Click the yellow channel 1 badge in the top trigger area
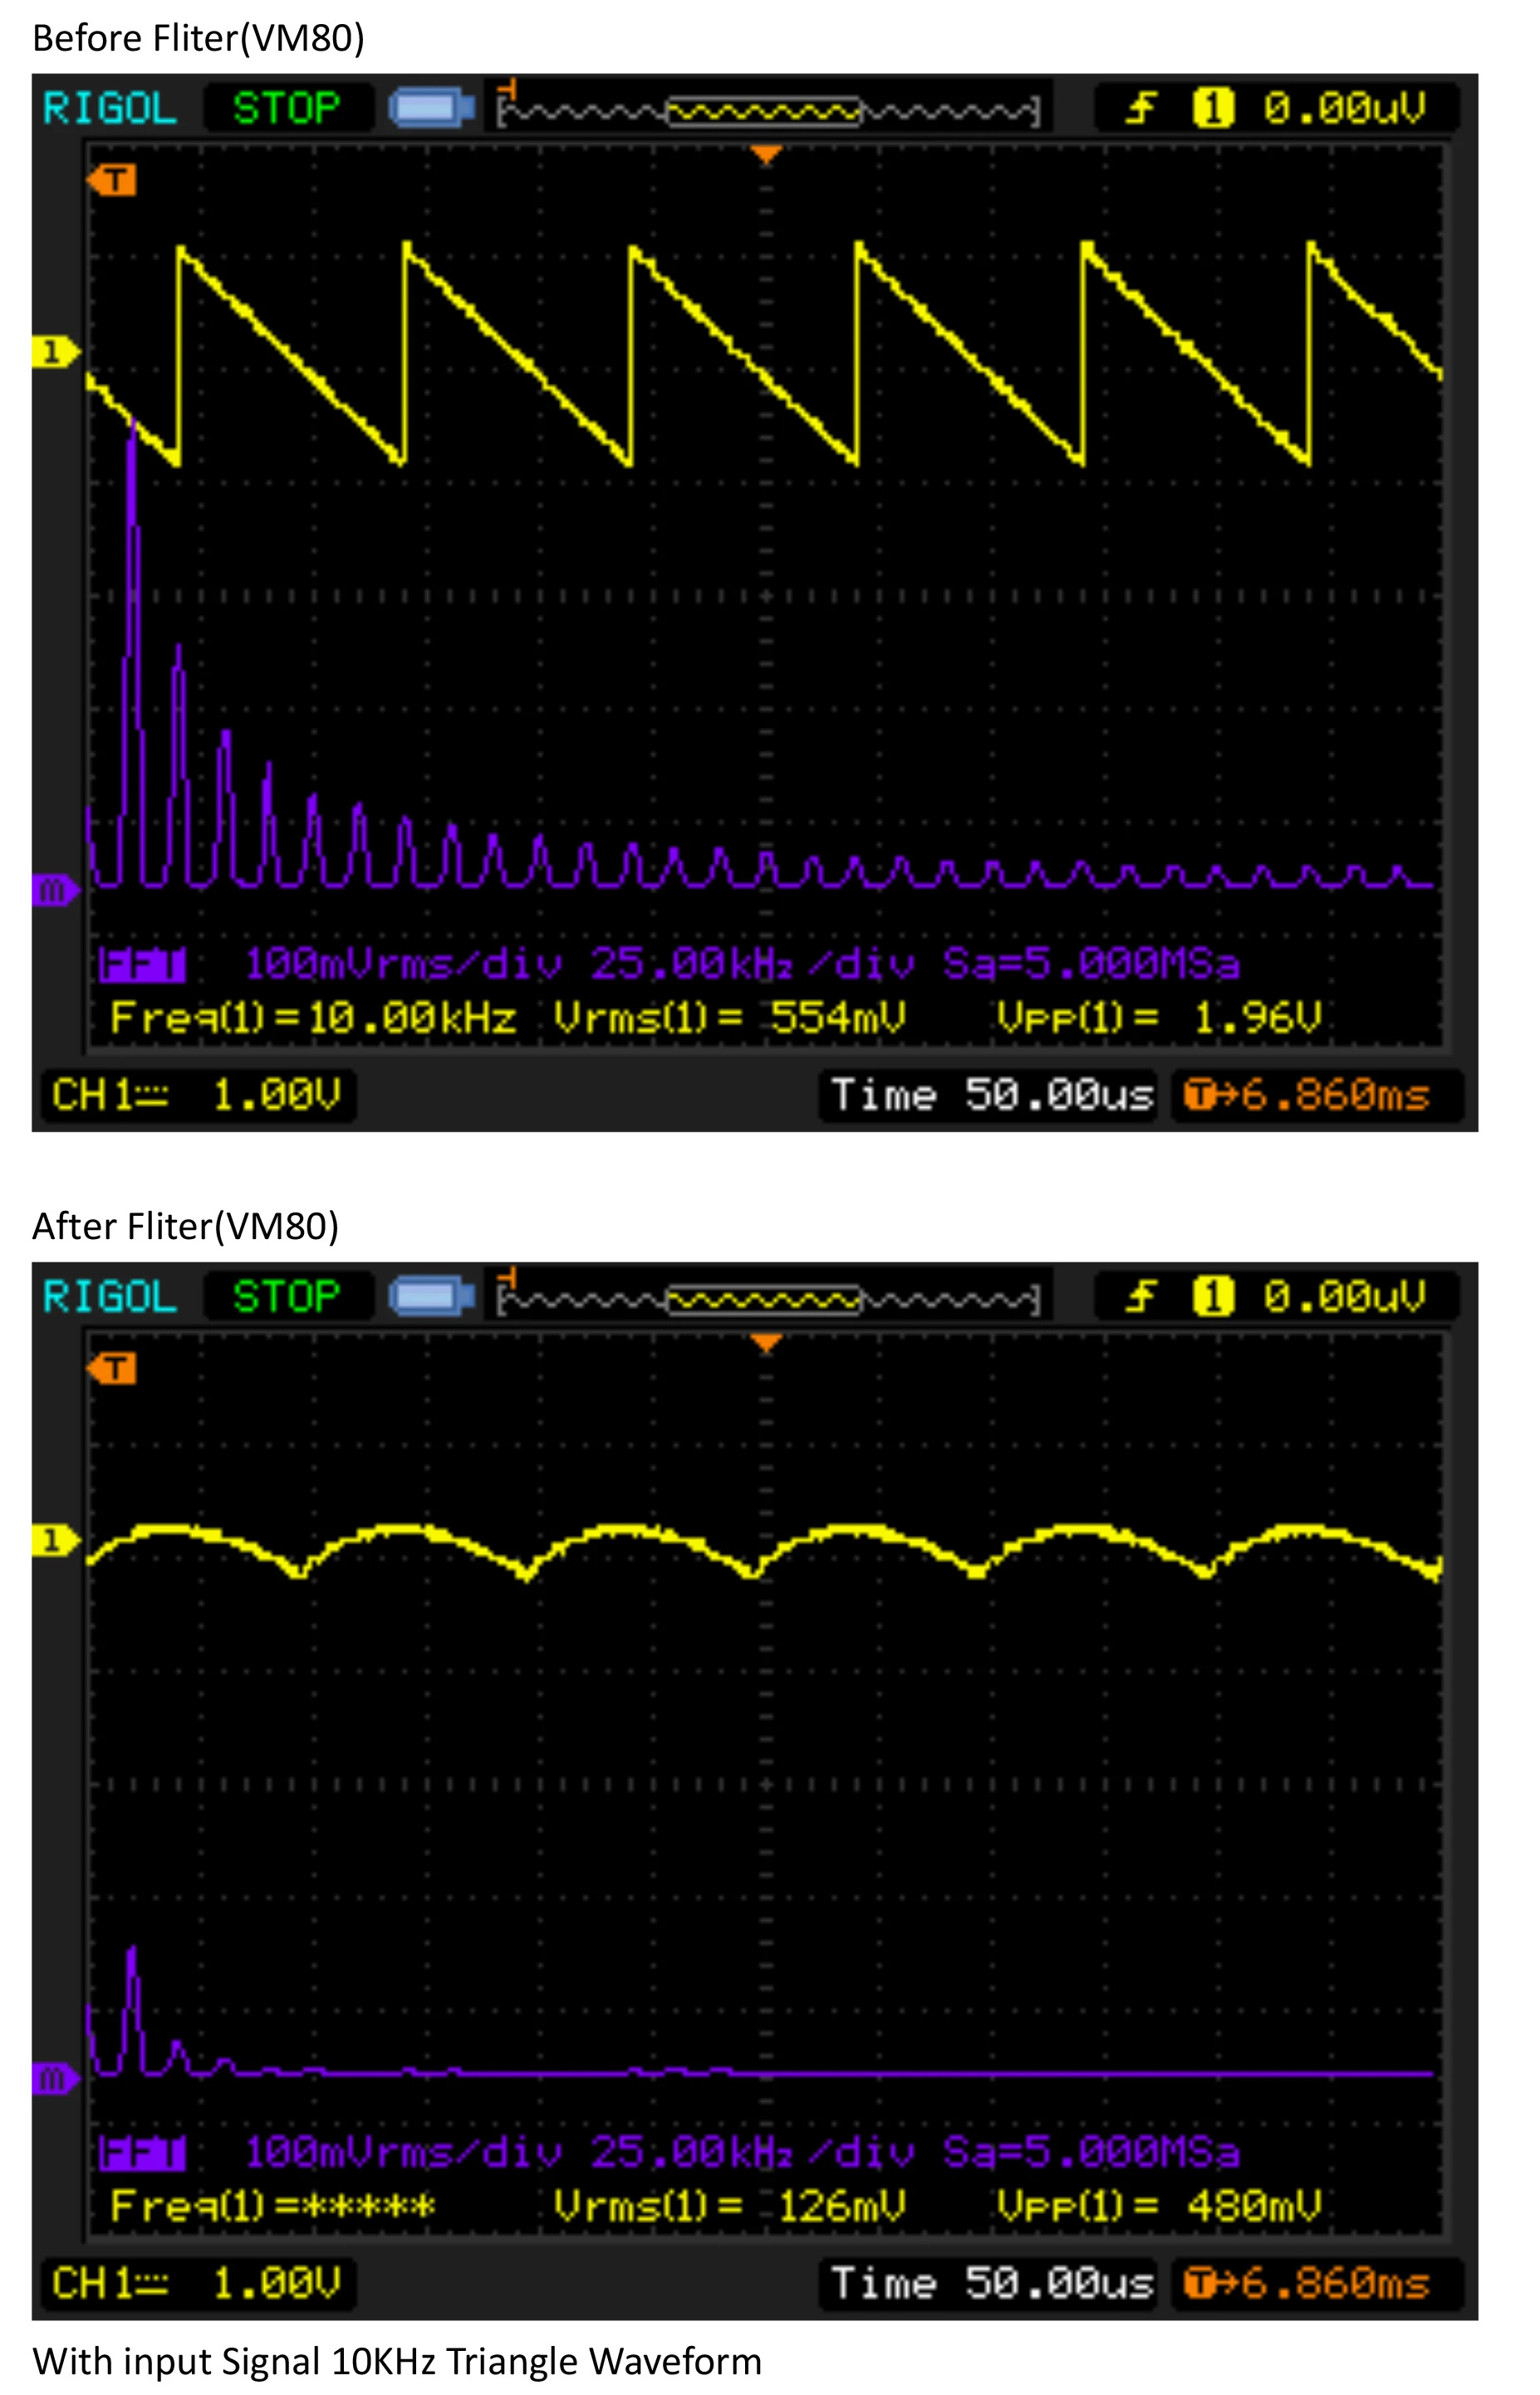Image resolution: width=1540 pixels, height=2395 pixels. (1212, 108)
